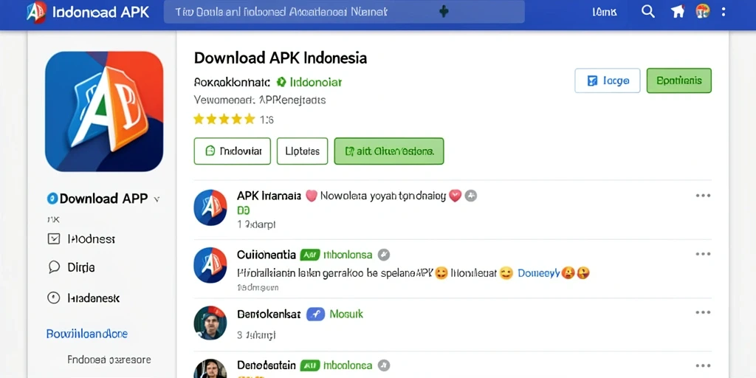
Task: Select the Hadanesk sidebar item
Action: coord(94,298)
